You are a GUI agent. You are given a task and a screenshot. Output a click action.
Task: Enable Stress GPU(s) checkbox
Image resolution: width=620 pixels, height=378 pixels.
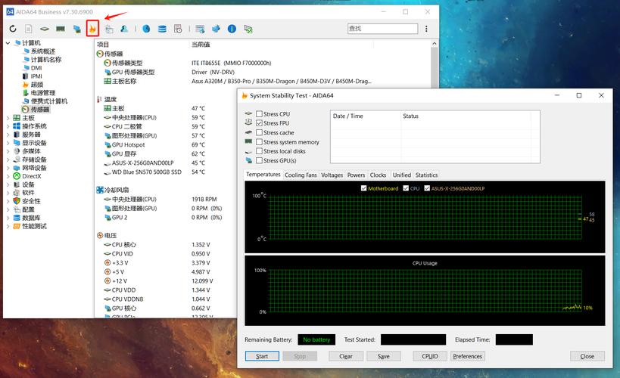(260, 160)
